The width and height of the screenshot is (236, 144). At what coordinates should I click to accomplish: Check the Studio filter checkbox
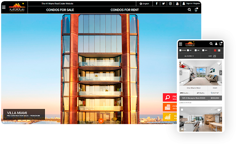[180, 50]
